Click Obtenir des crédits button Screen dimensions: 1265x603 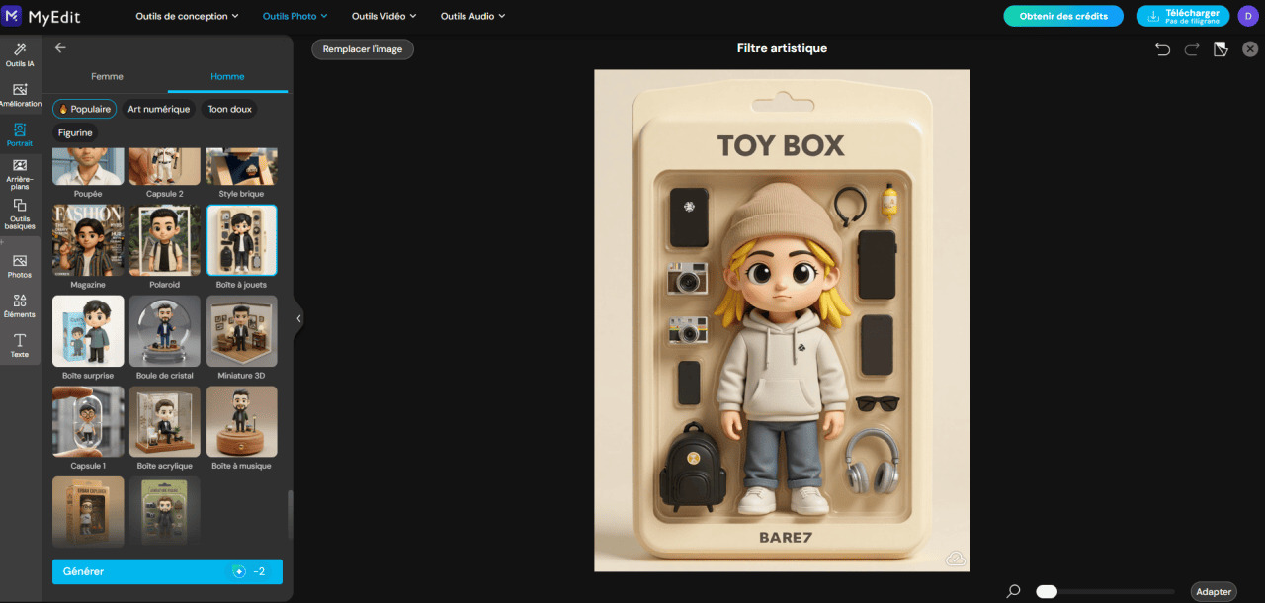tap(1063, 16)
